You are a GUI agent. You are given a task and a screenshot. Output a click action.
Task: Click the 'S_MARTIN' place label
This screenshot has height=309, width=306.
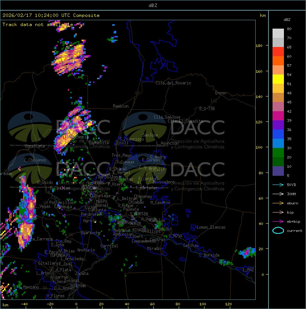139,214
